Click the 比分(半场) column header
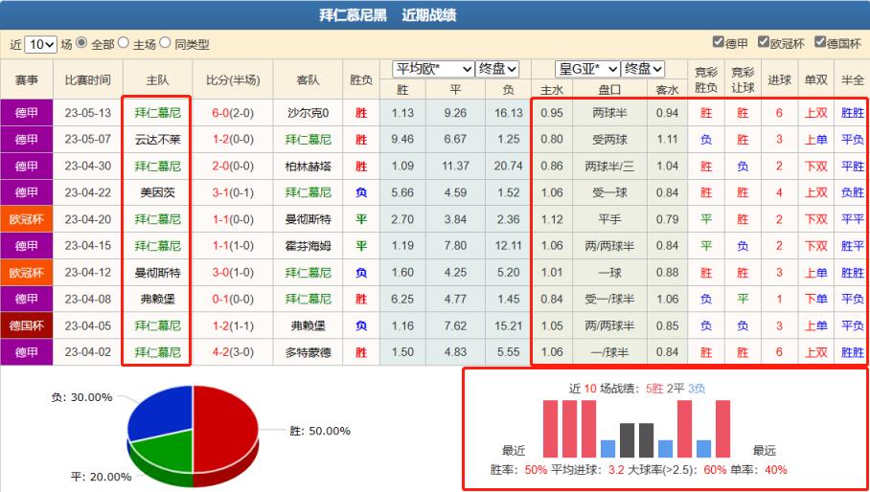Viewport: 870px width, 492px height. pyautogui.click(x=233, y=79)
